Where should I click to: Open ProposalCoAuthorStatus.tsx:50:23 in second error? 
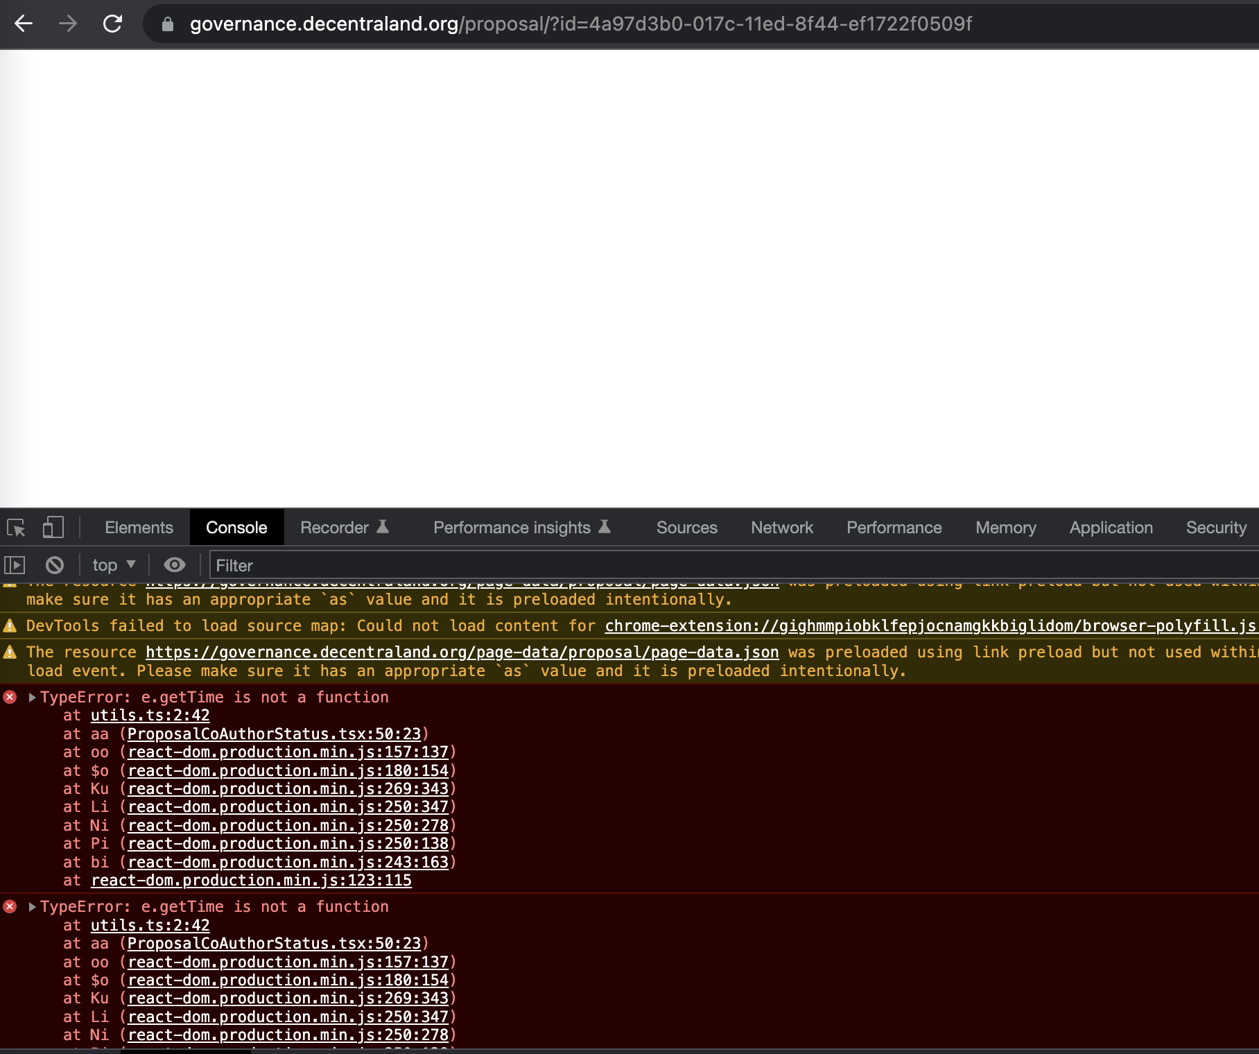275,944
